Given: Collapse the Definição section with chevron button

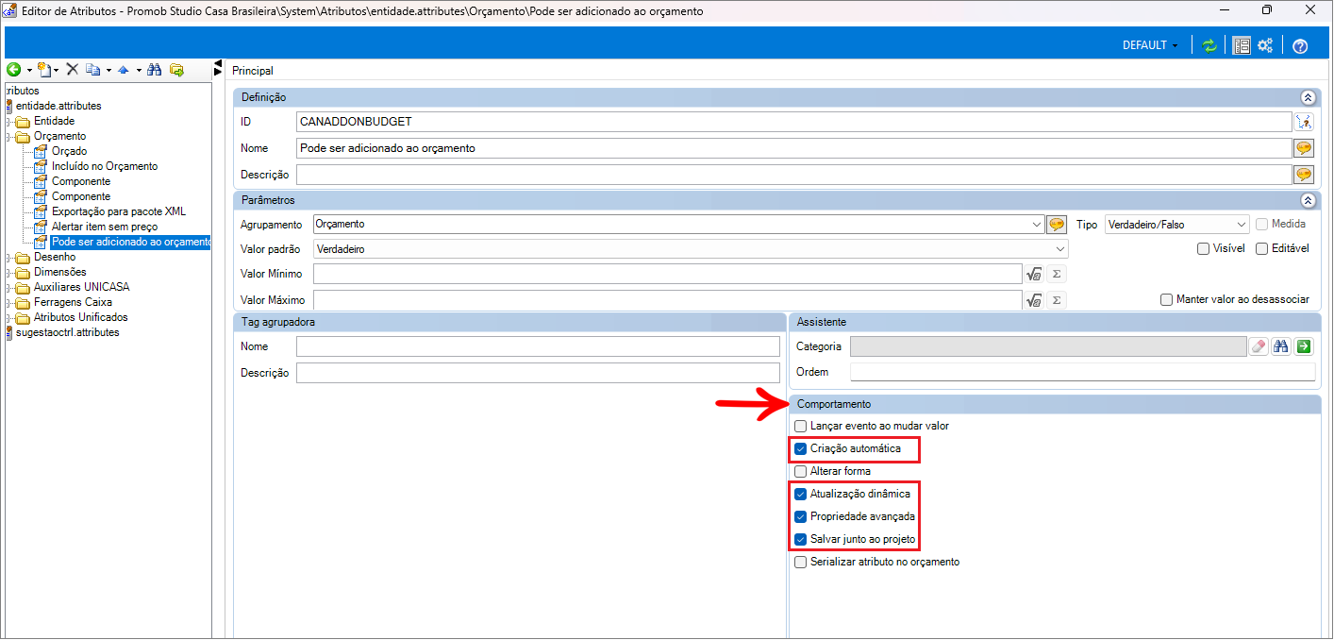Looking at the screenshot, I should coord(1308,97).
